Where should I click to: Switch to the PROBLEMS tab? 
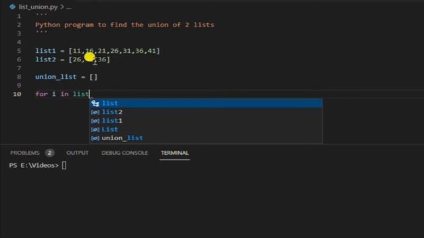coord(25,153)
